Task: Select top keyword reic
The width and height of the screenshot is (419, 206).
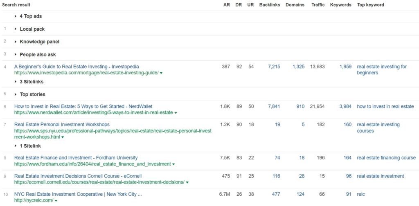Action: coord(361,194)
